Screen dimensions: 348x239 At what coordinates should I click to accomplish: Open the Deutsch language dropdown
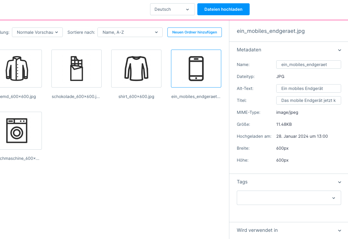(x=172, y=9)
